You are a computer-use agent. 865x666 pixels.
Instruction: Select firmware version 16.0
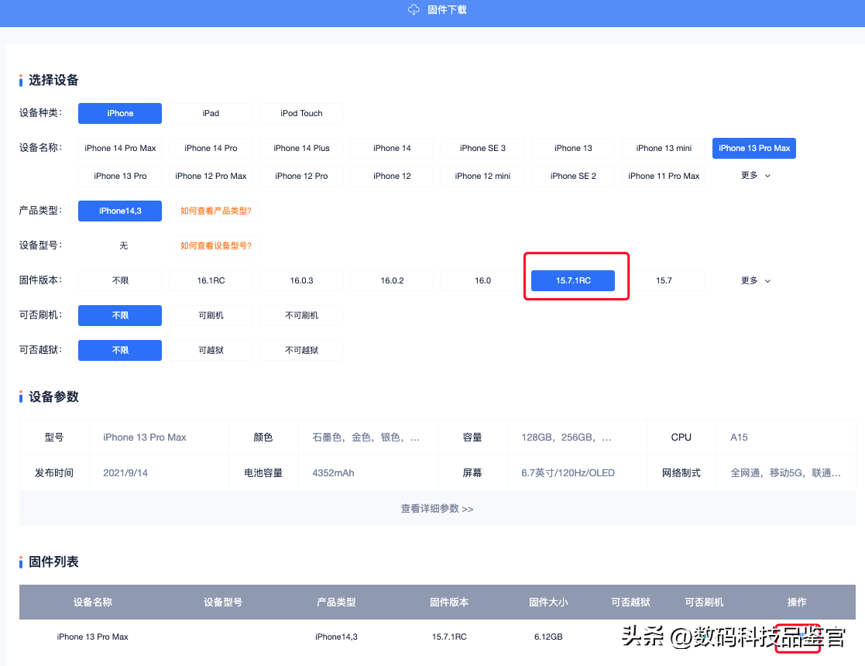click(x=482, y=280)
